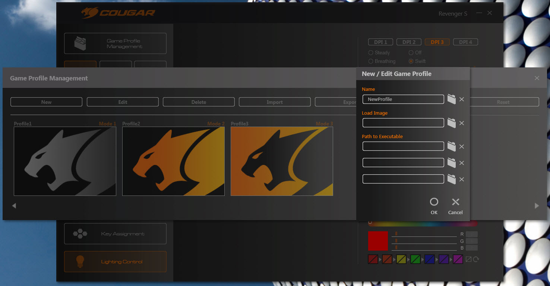Confirm new profile with OK circle
Image resolution: width=550 pixels, height=286 pixels.
point(434,202)
